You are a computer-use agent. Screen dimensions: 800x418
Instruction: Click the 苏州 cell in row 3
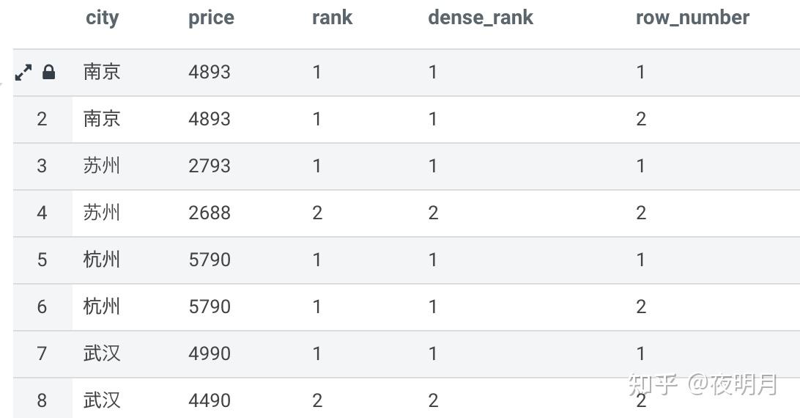point(102,166)
